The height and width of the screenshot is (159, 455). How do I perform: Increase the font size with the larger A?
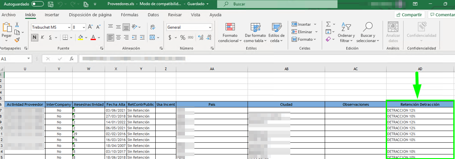click(90, 27)
